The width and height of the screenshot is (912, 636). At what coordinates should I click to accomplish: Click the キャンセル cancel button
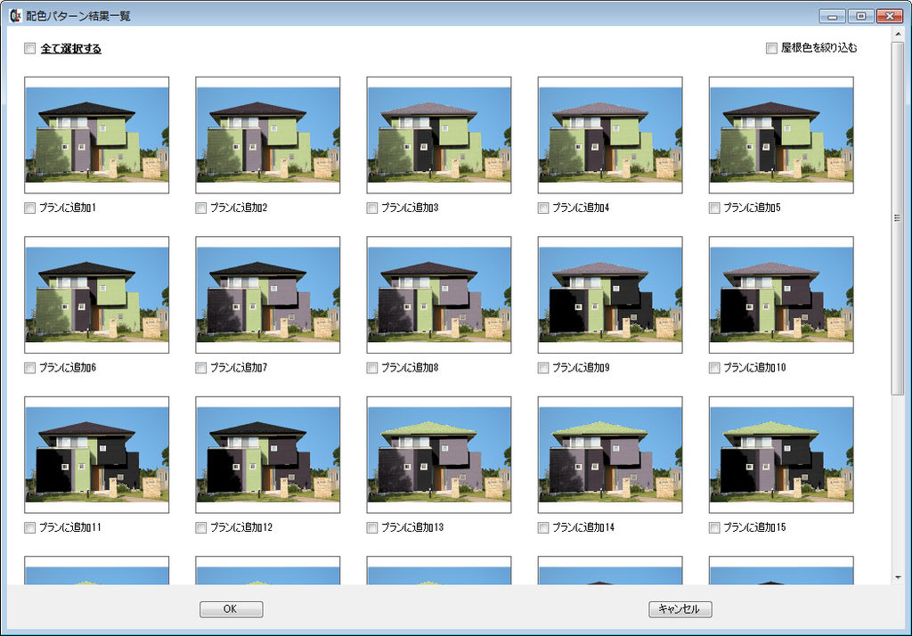(680, 609)
